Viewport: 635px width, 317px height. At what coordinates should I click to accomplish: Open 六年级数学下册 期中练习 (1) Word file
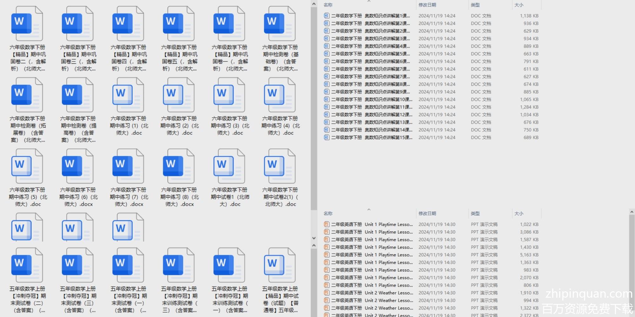128,95
